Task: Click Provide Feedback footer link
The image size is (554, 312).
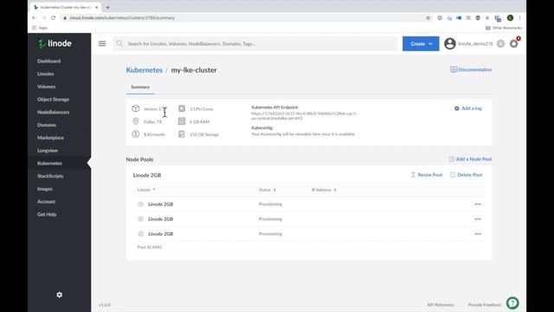Action: [x=485, y=304]
